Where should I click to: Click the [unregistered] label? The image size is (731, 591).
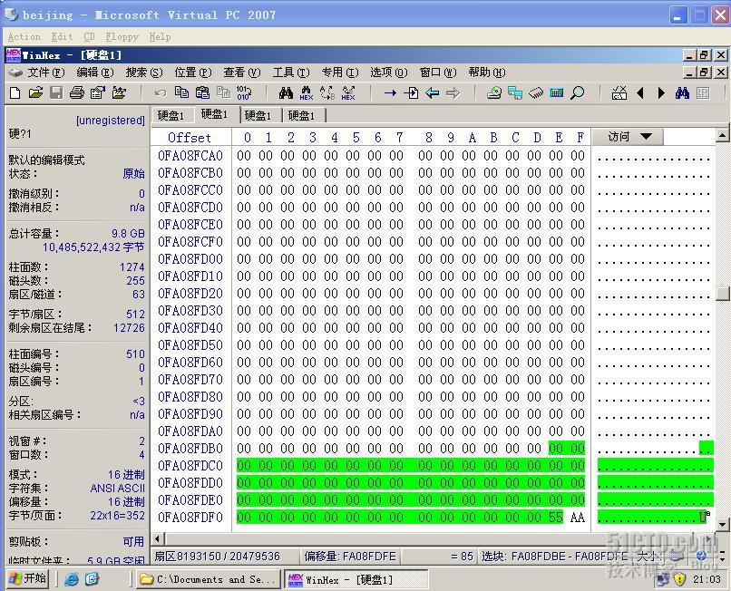click(111, 121)
